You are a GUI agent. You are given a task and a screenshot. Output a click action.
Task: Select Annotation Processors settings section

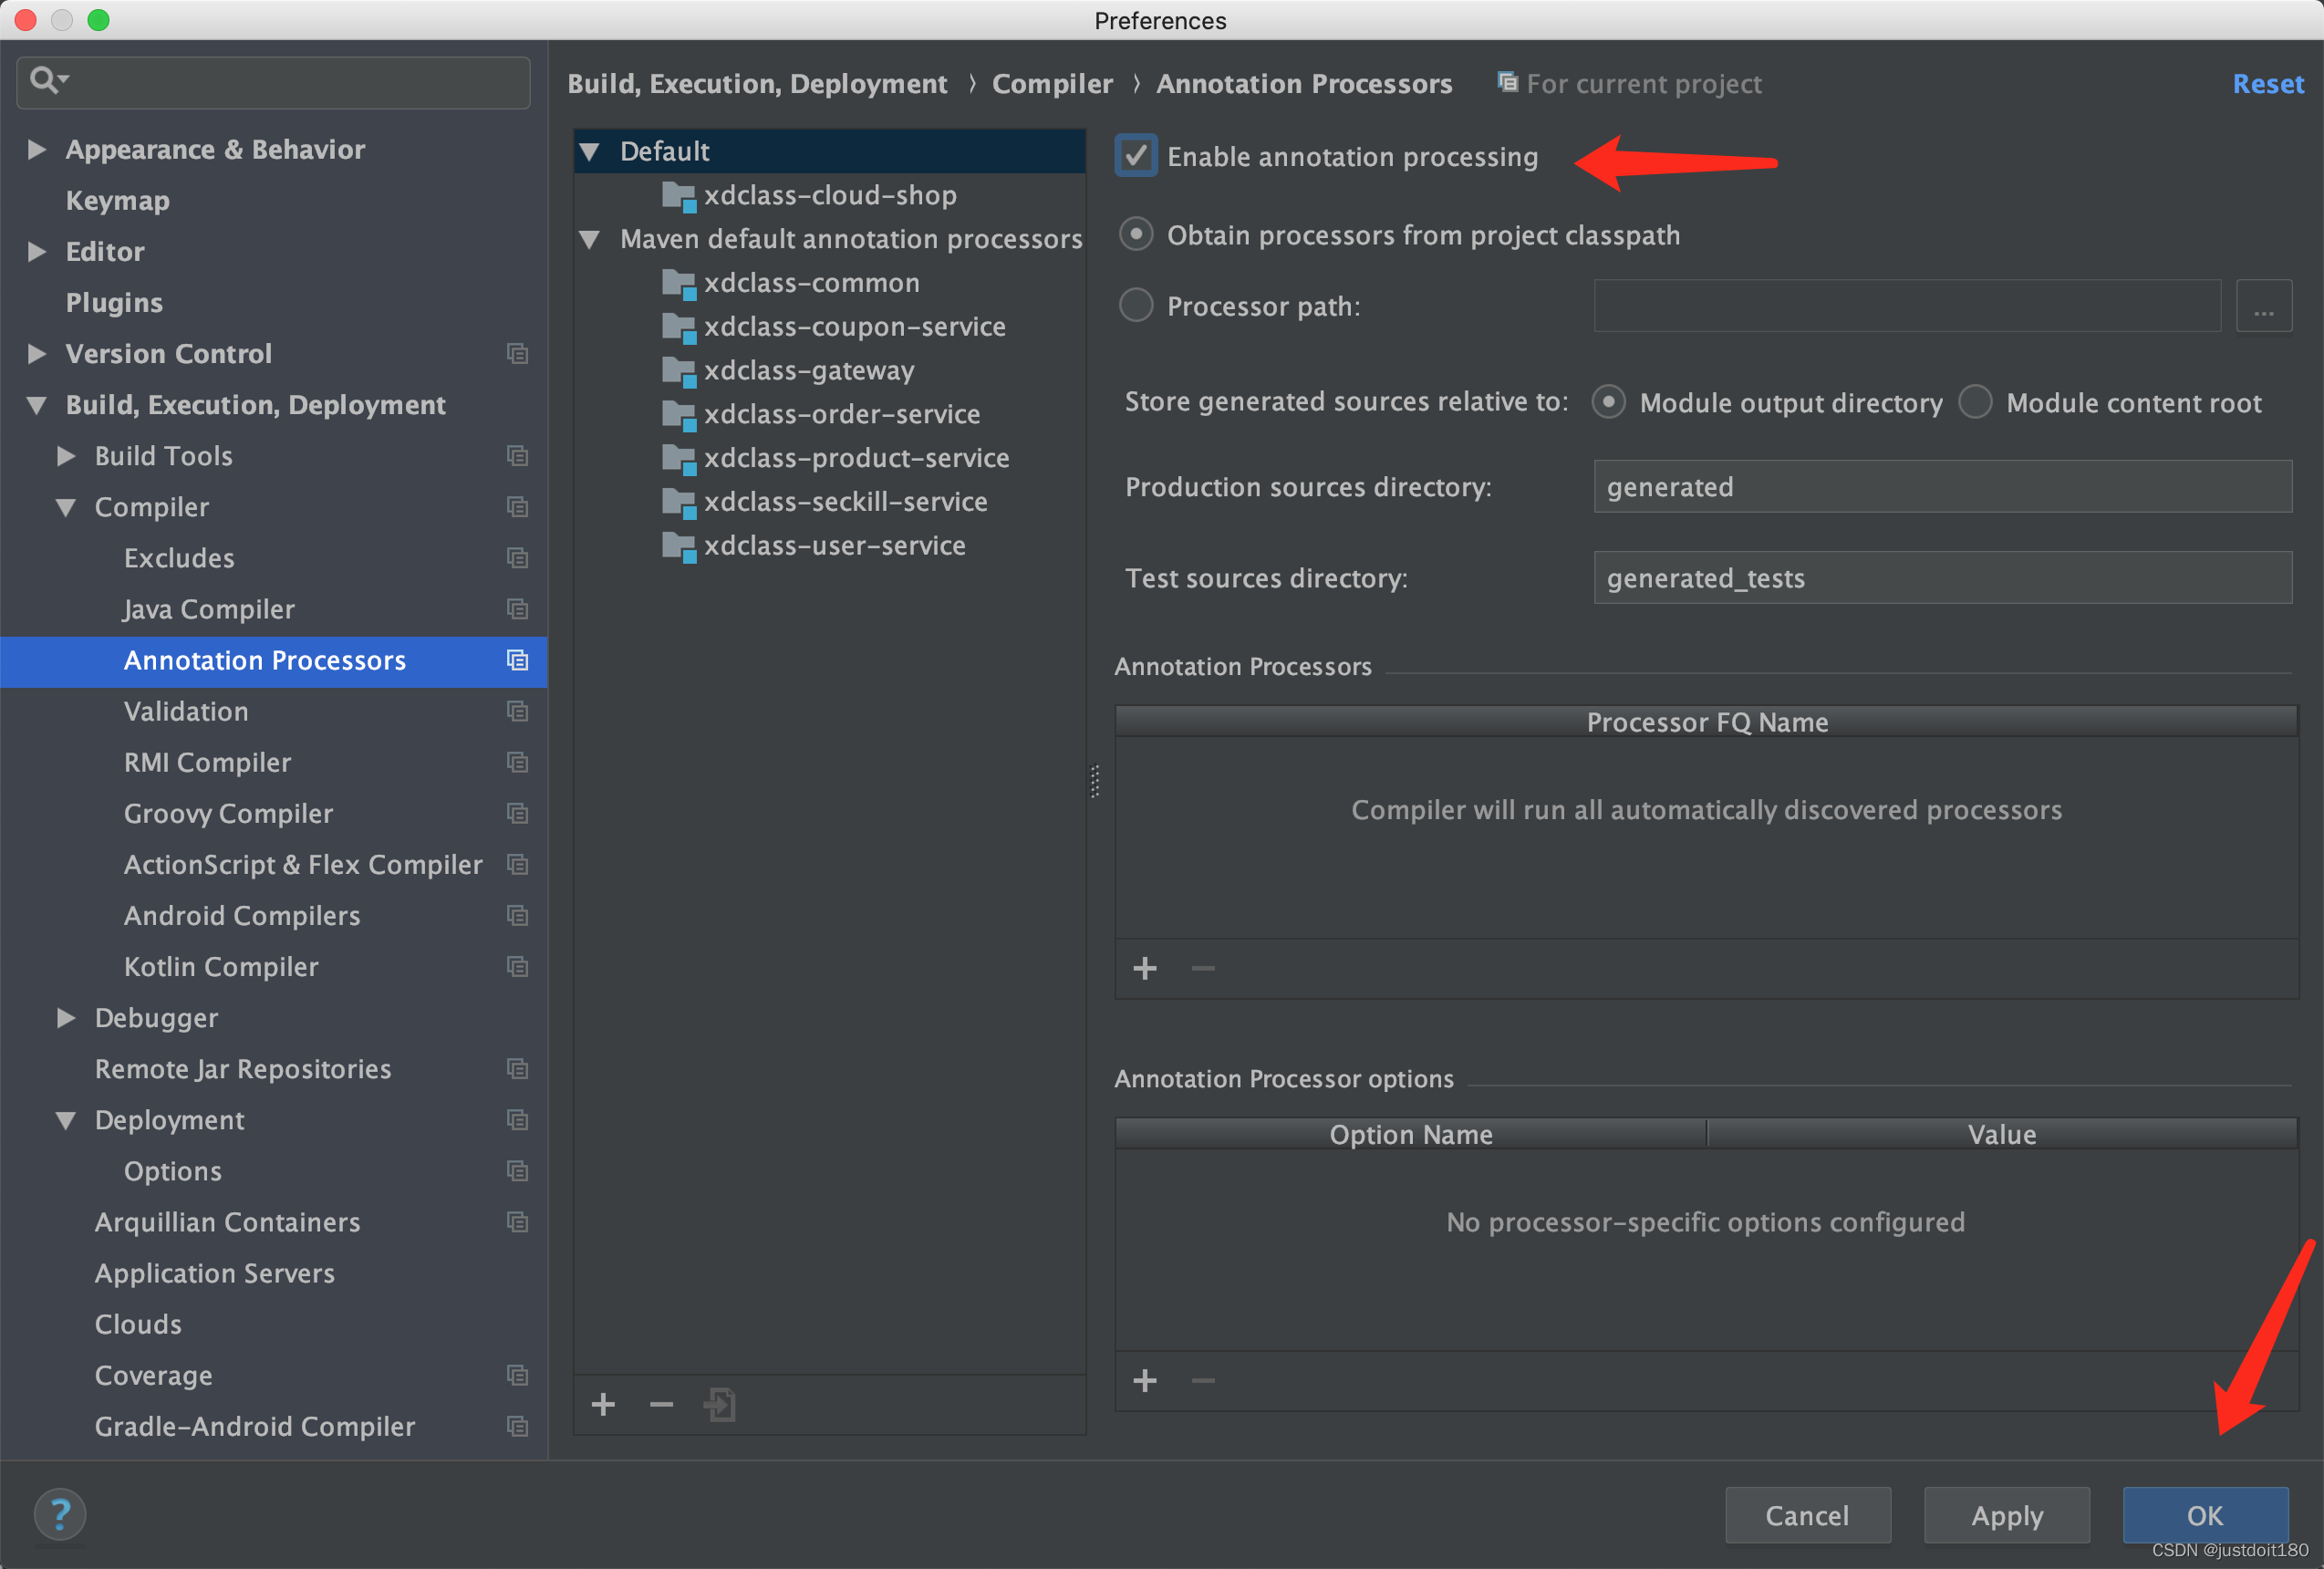click(266, 660)
